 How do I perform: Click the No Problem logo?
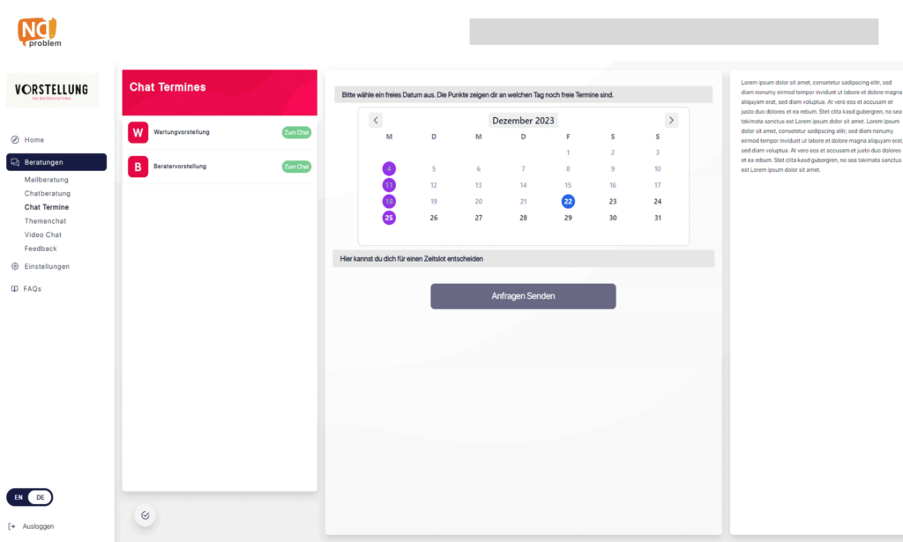pyautogui.click(x=40, y=32)
